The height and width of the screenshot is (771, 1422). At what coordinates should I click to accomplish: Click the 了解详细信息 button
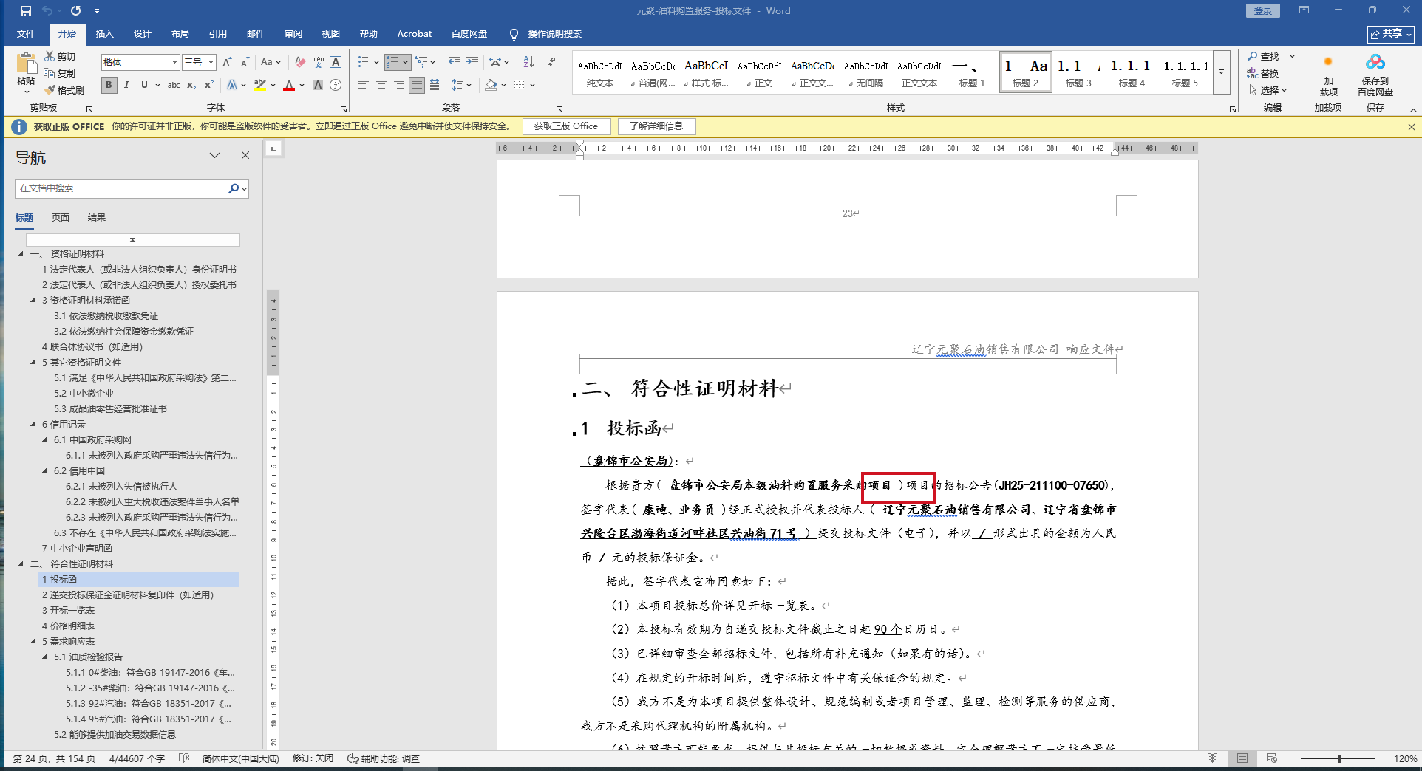tap(656, 126)
